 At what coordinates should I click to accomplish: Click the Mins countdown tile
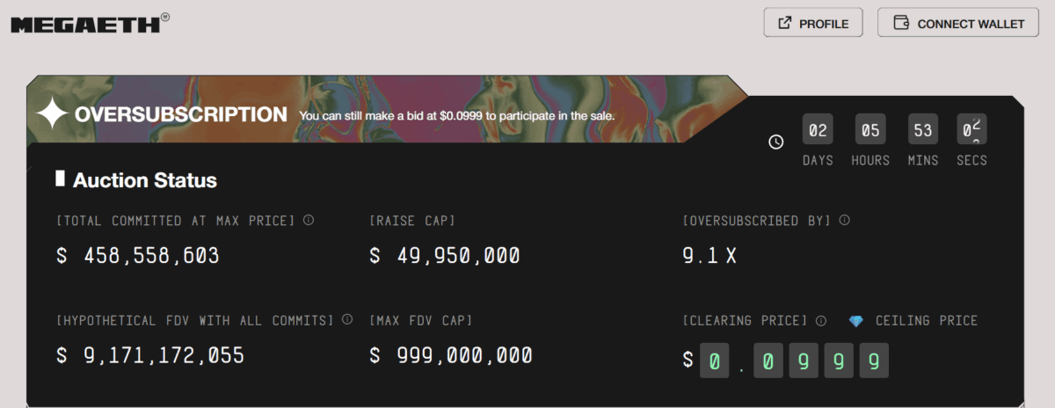point(923,131)
